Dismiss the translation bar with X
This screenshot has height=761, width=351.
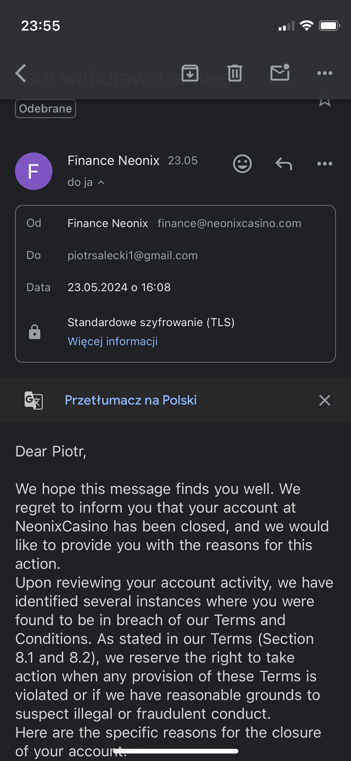pyautogui.click(x=324, y=400)
